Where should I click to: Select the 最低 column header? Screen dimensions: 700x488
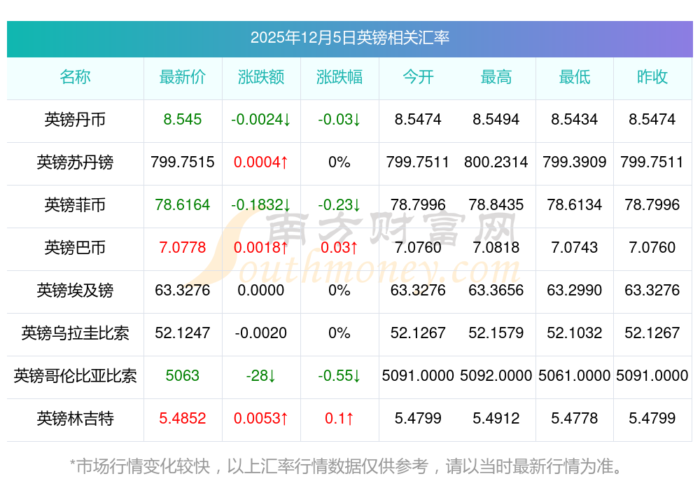pyautogui.click(x=575, y=77)
